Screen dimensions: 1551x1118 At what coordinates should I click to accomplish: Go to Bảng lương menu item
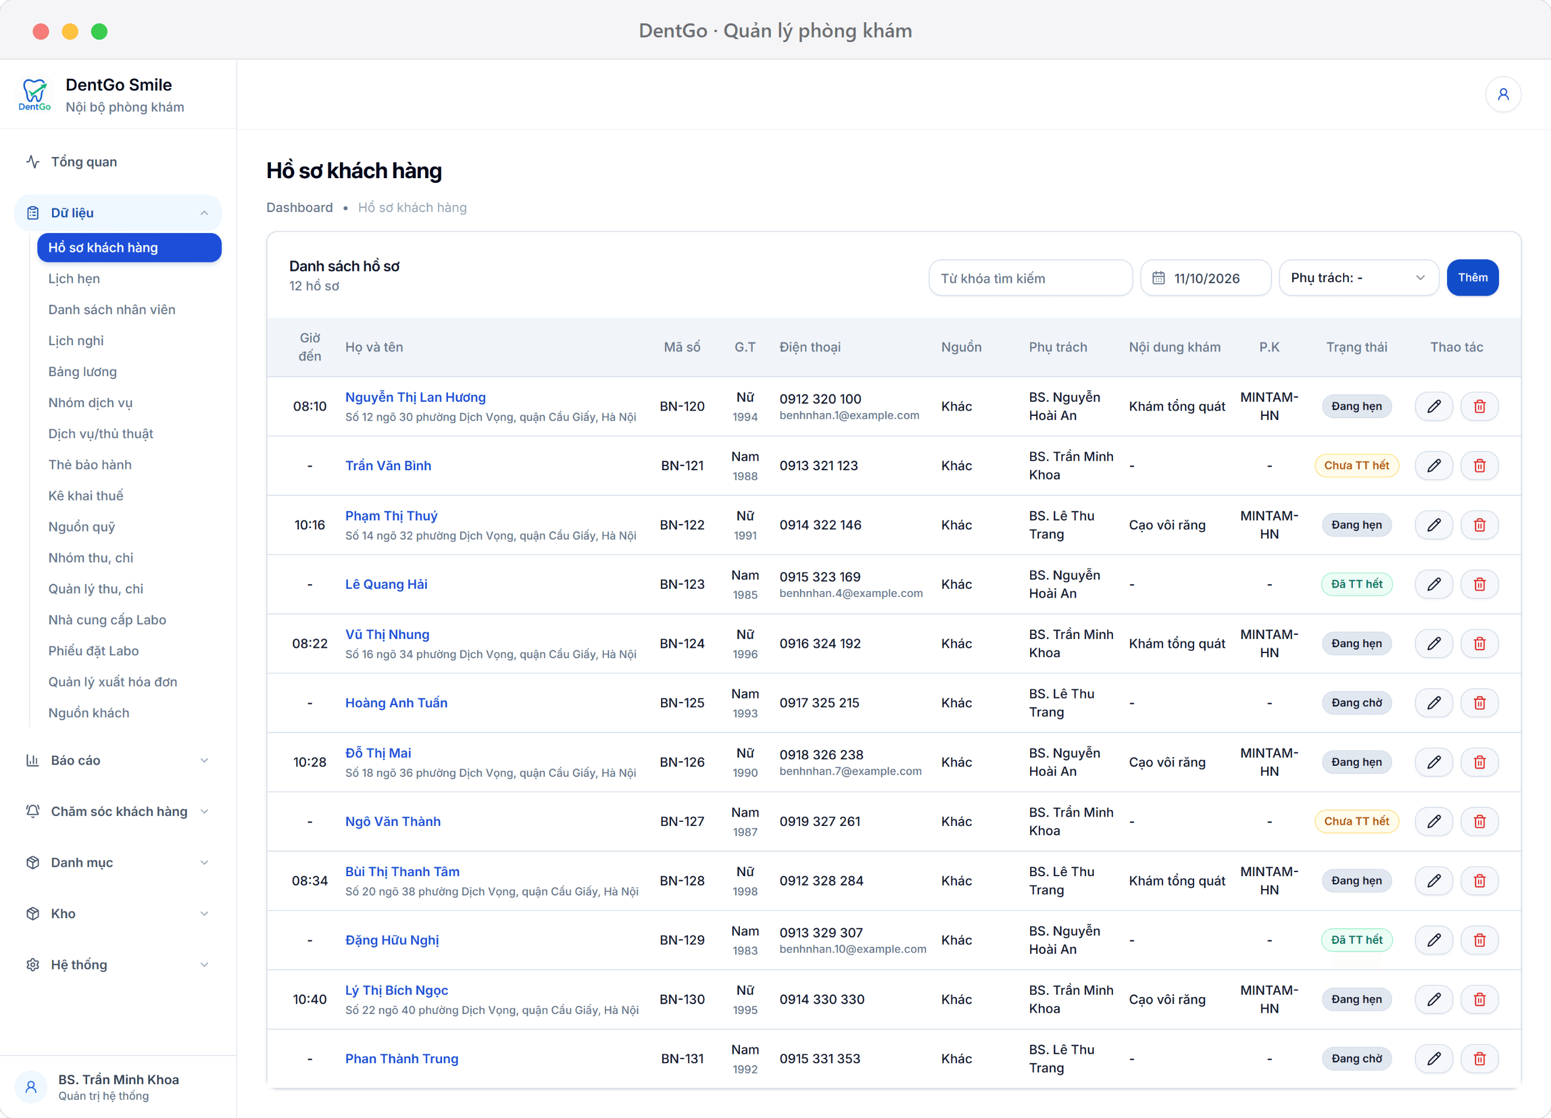(x=82, y=371)
